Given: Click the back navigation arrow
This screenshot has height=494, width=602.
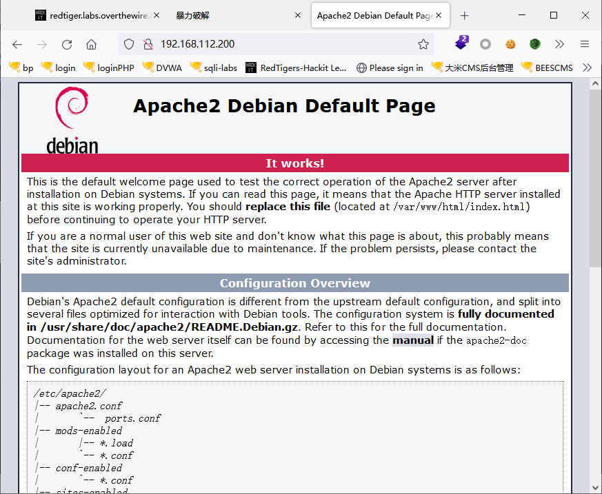Looking at the screenshot, I should (17, 44).
